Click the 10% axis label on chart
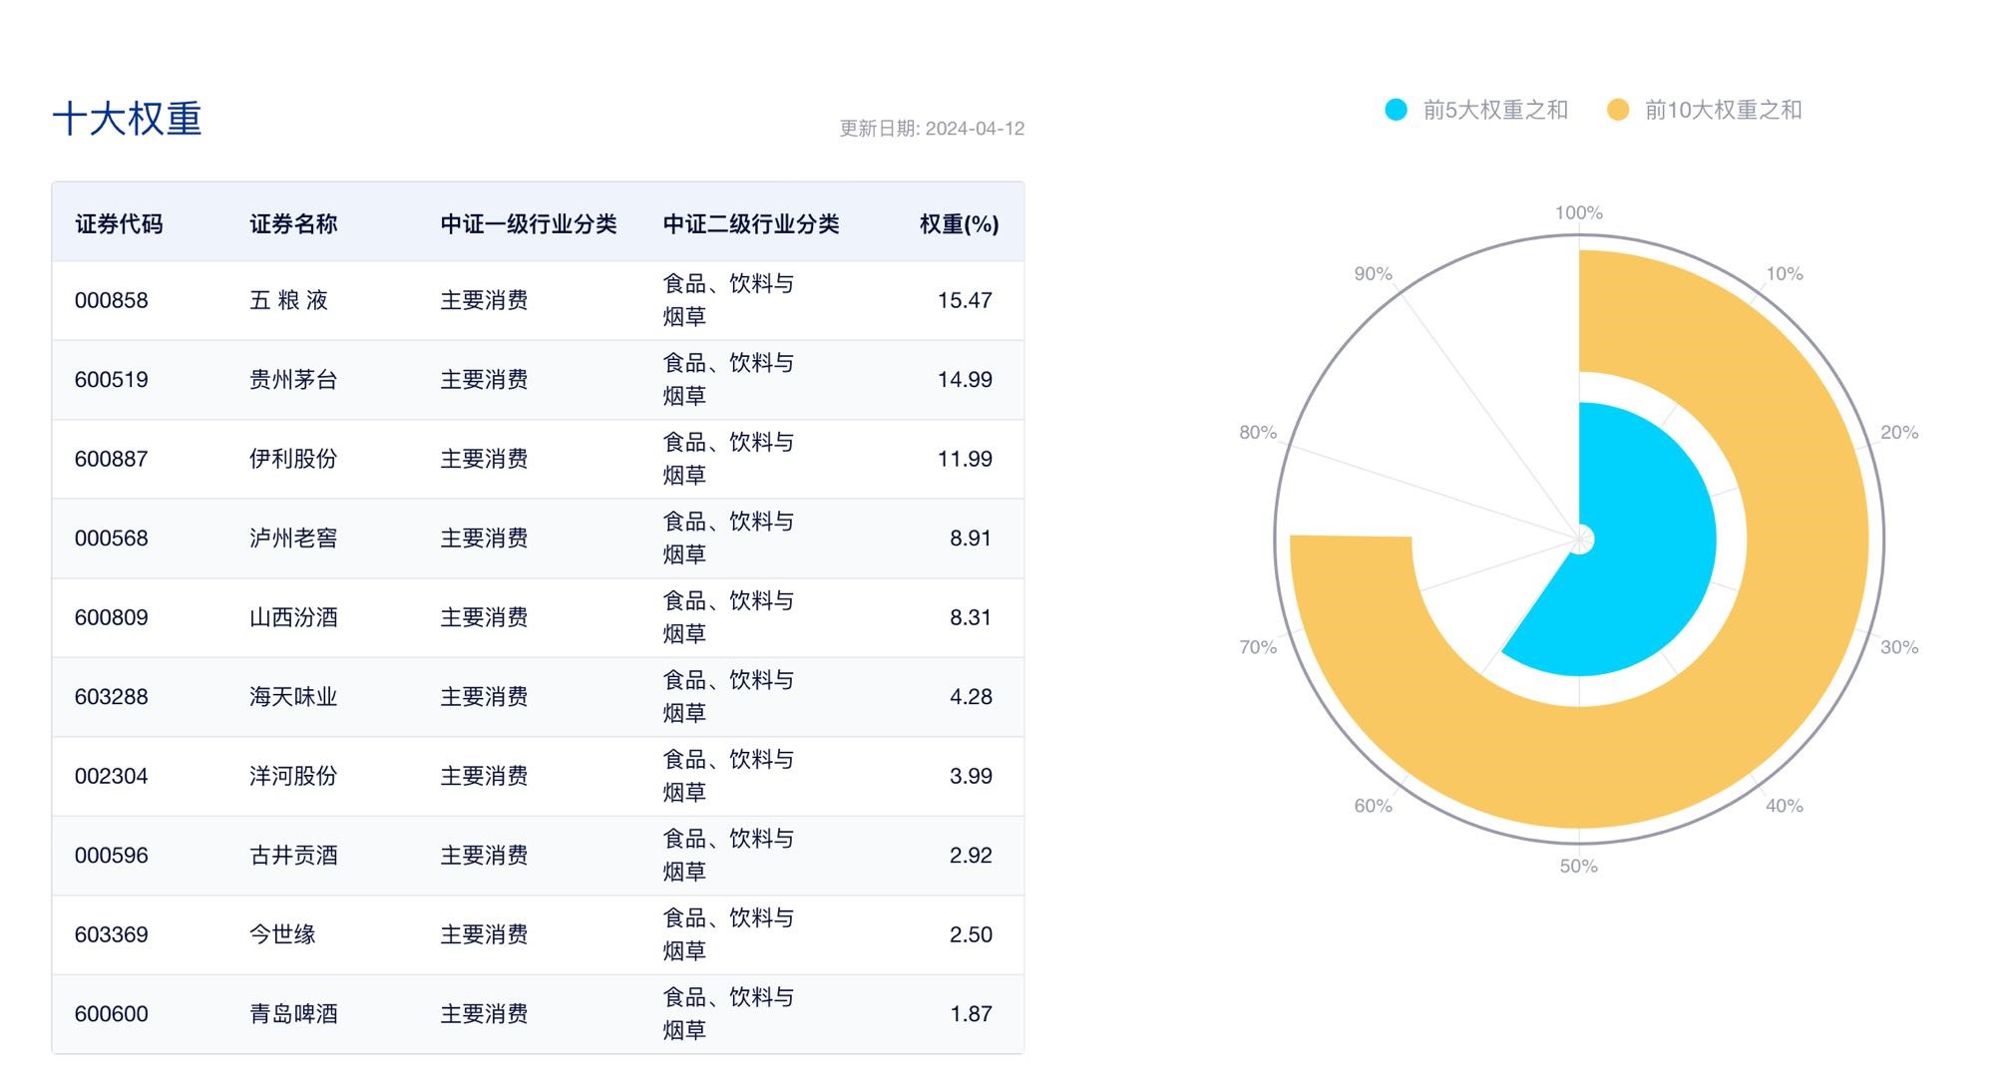Viewport: 2015px width, 1077px height. 1785,273
